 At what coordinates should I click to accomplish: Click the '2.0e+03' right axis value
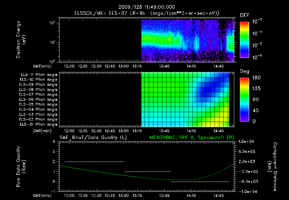pos(247,162)
